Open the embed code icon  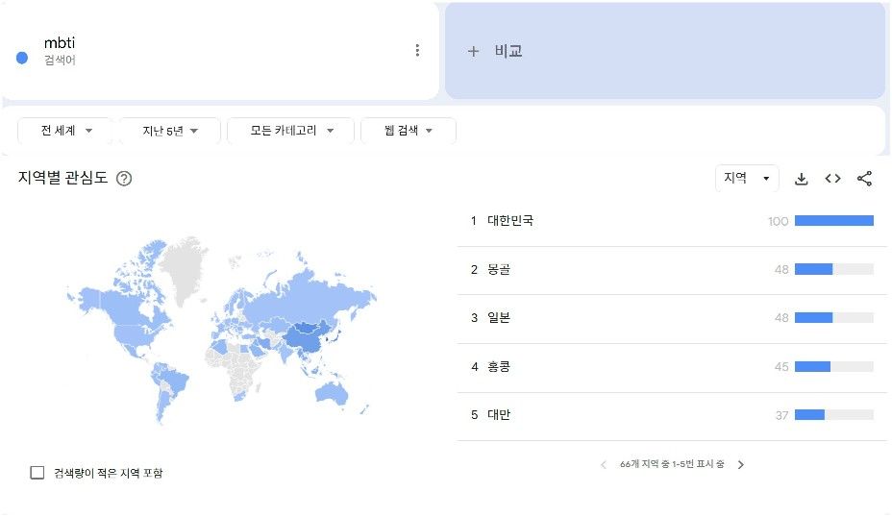(832, 179)
